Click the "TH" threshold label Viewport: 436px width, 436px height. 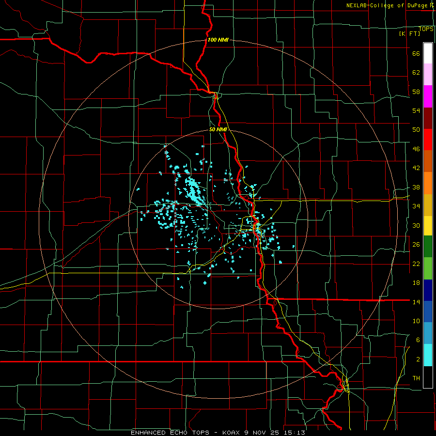pos(416,378)
